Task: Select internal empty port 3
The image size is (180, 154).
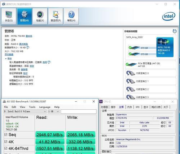Action: pyautogui.click(x=150, y=97)
